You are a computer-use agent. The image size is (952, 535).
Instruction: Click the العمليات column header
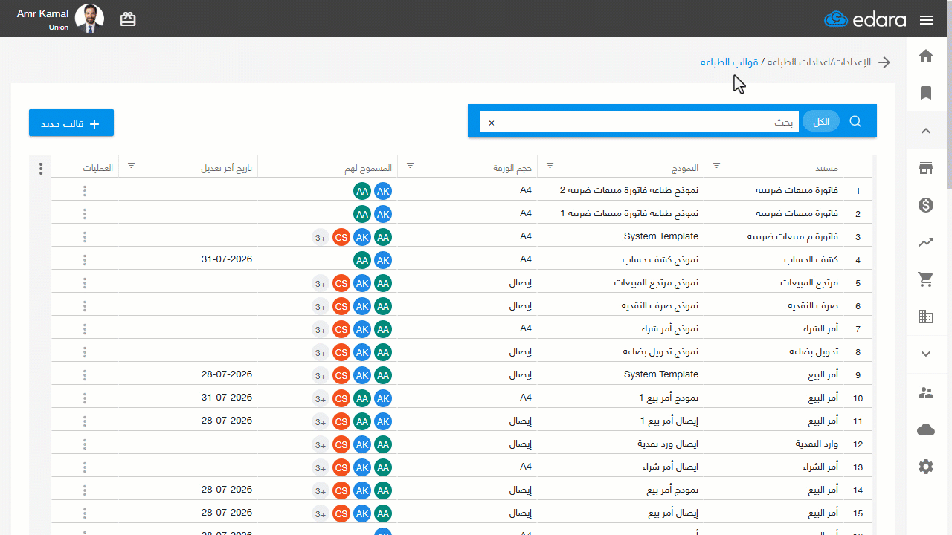(98, 168)
